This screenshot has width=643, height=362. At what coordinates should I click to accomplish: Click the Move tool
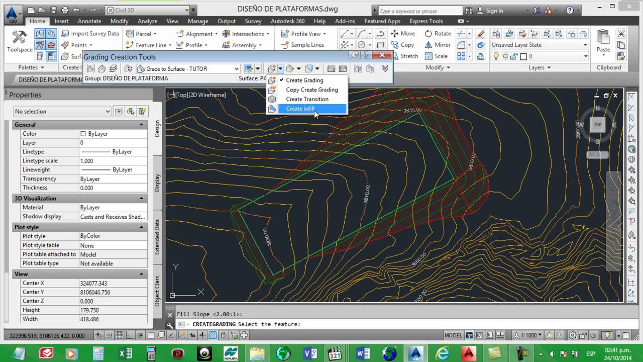tap(403, 34)
